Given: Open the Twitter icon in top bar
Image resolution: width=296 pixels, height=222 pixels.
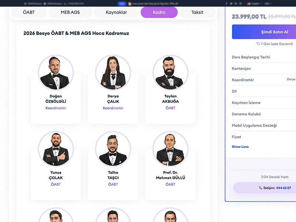Looking at the screenshot, I should click(231, 4).
